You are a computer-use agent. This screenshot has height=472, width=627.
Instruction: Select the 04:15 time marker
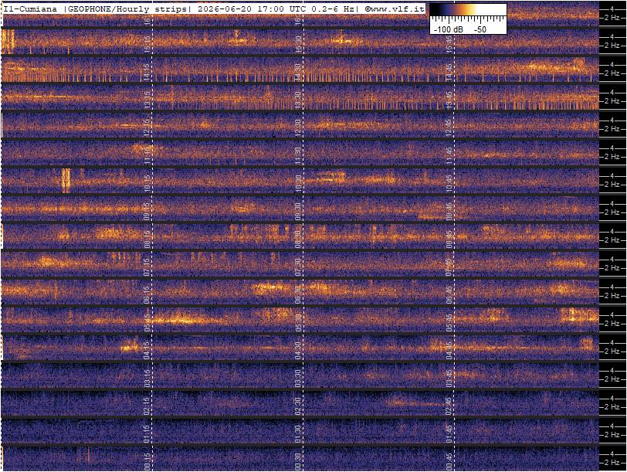147,351
